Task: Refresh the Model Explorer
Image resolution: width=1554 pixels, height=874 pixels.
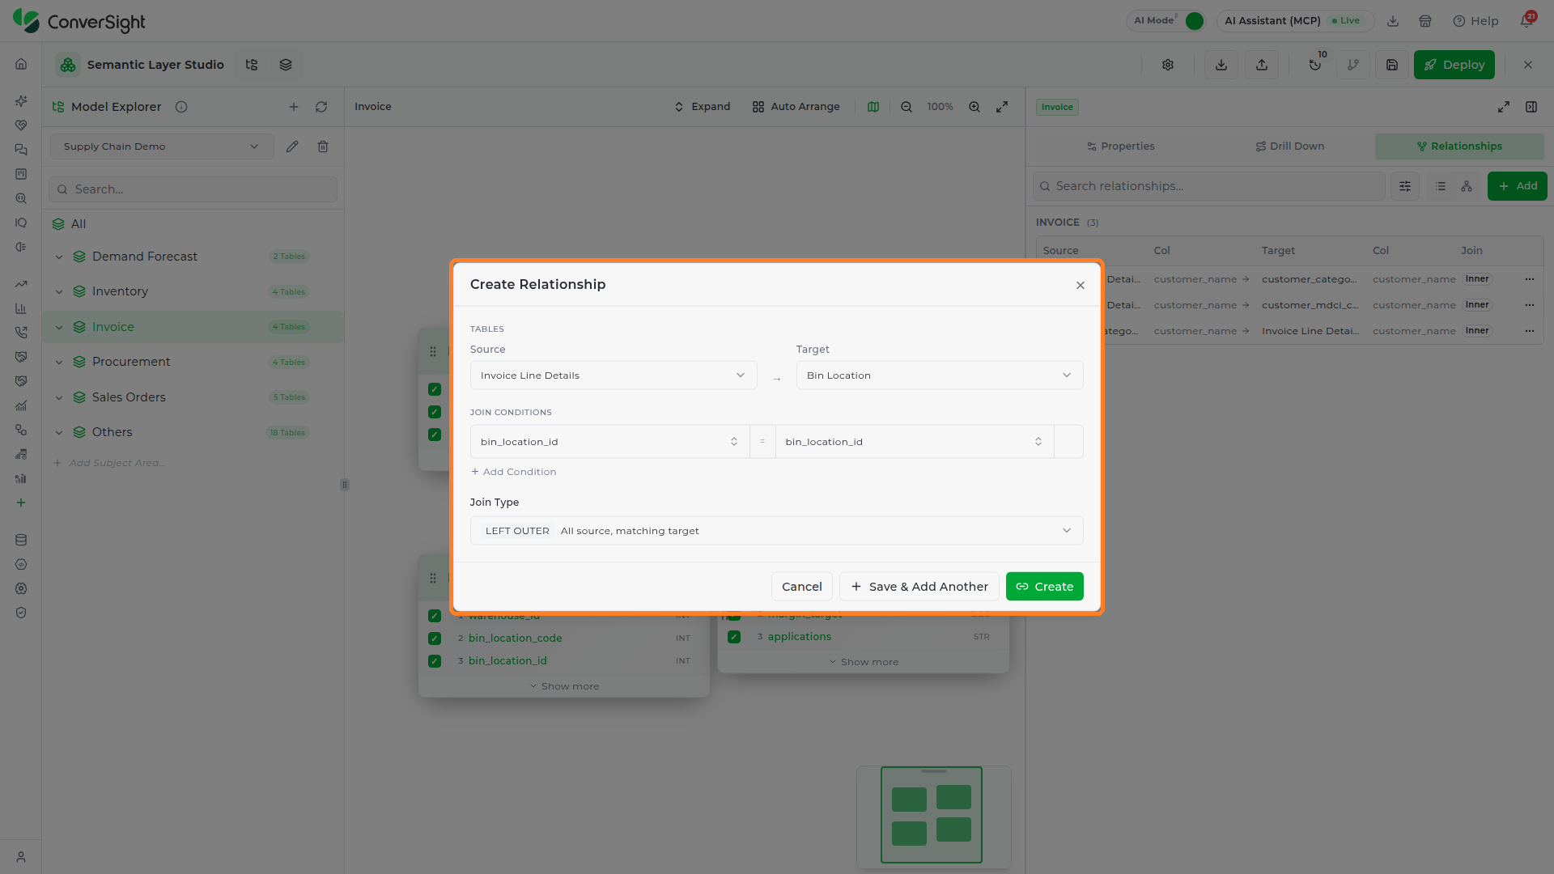Action: point(321,107)
